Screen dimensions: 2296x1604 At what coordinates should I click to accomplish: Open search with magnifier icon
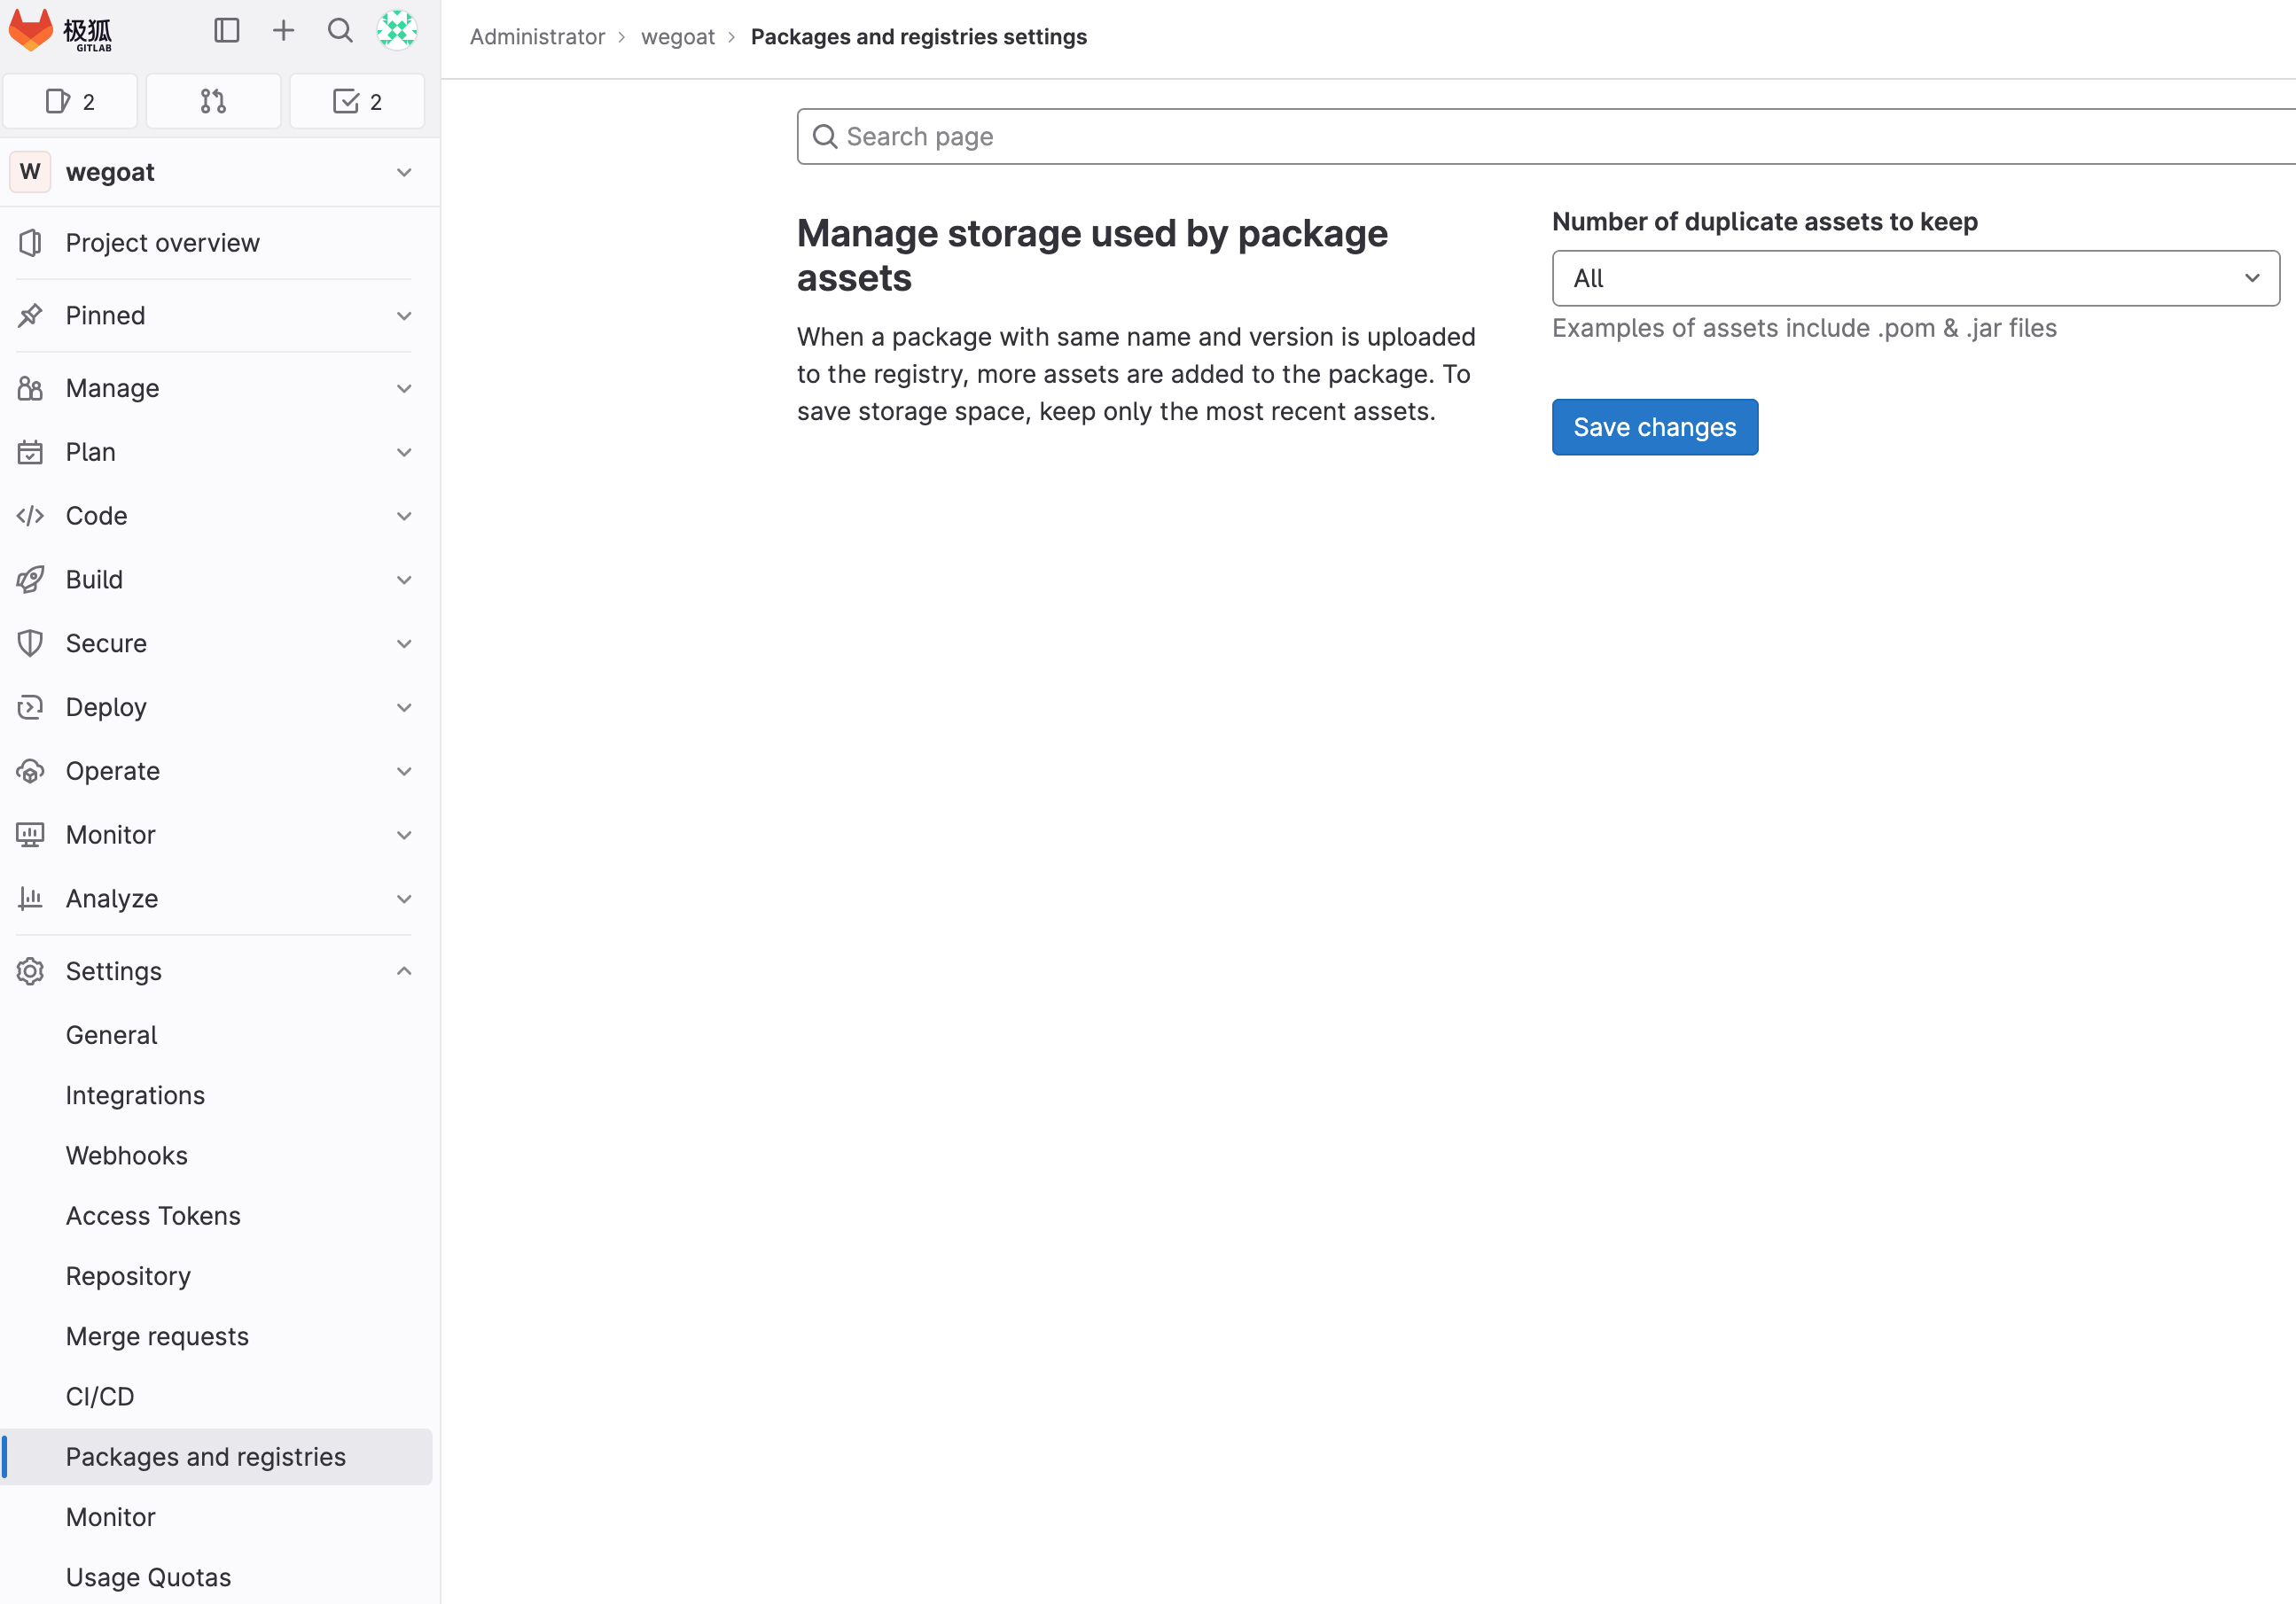340,31
